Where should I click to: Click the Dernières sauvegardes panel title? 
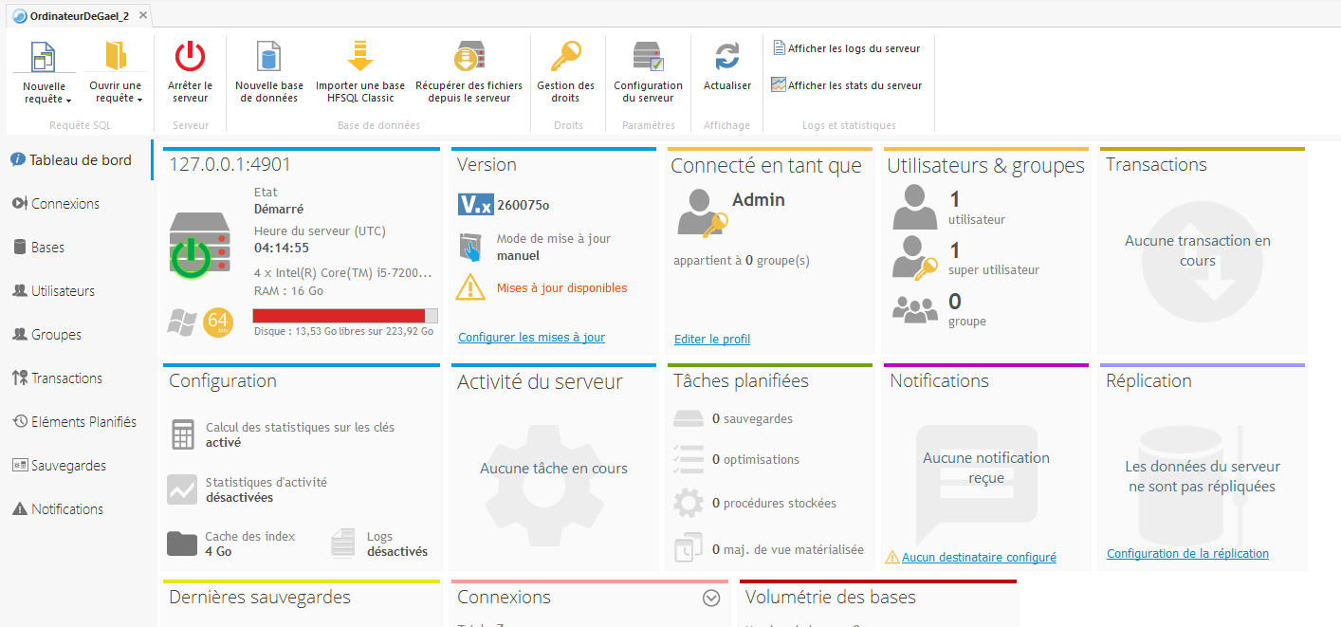pos(260,597)
